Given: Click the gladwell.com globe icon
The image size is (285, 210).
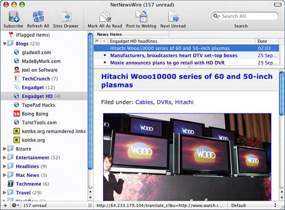Looking at the screenshot, I should (17, 52).
